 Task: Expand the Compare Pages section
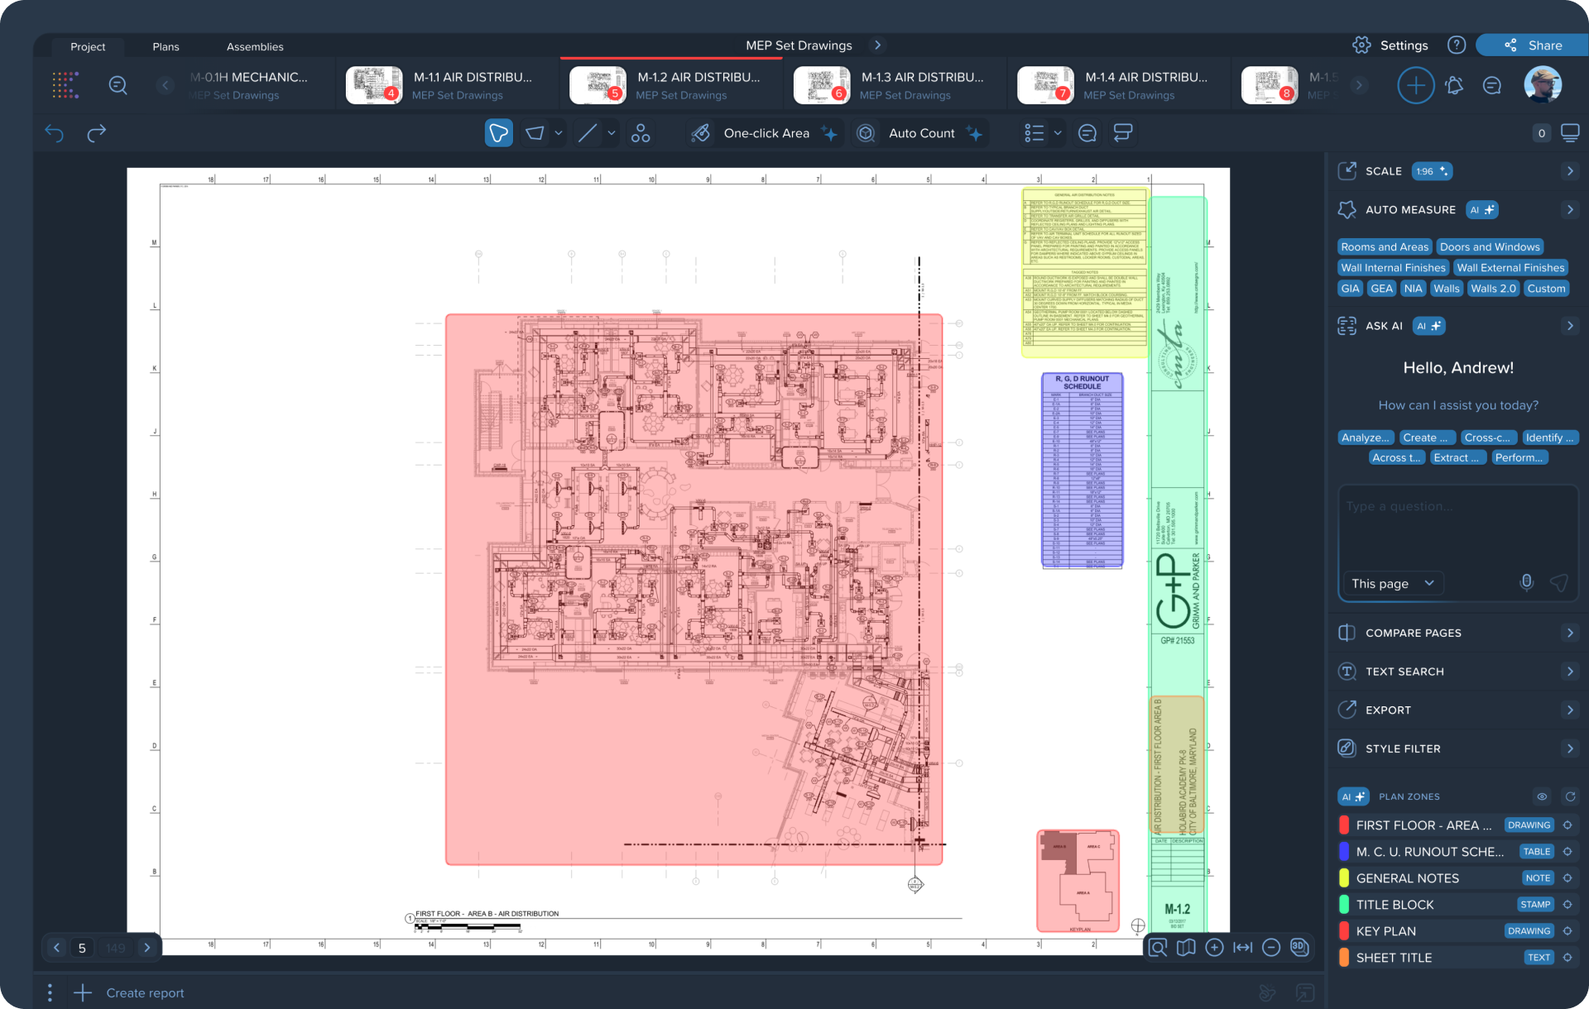tap(1569, 633)
